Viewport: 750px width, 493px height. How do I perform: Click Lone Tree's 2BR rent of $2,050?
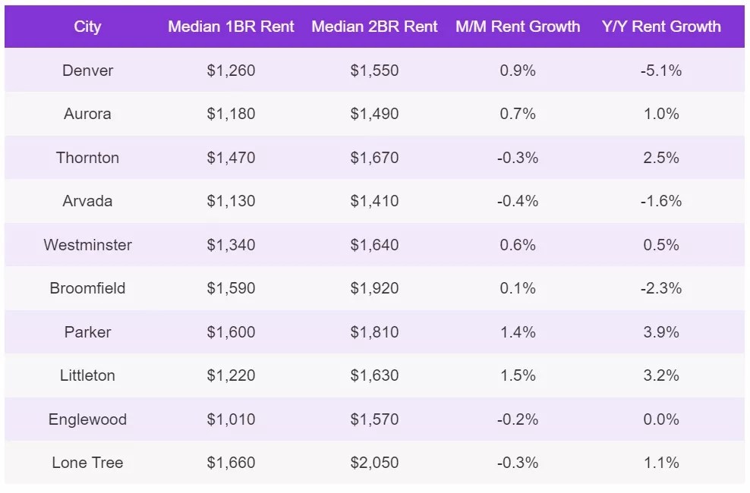pyautogui.click(x=374, y=463)
